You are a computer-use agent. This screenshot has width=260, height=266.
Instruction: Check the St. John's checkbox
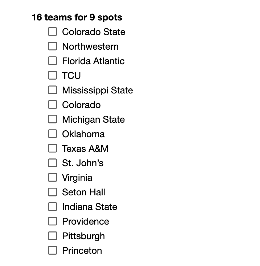[53, 163]
